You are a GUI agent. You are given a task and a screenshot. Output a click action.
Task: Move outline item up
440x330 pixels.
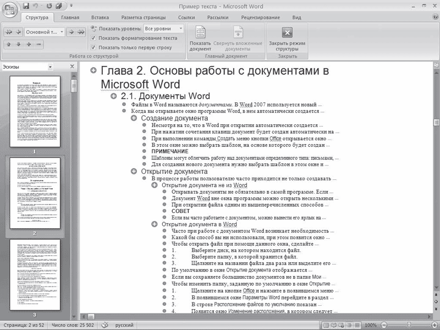[9, 45]
